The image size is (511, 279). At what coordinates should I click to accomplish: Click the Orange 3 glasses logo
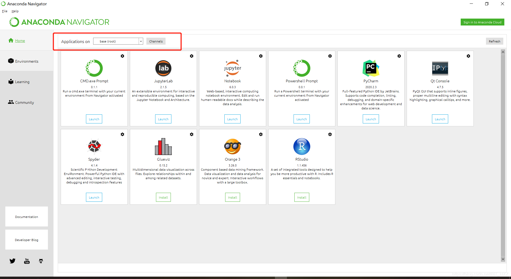coord(233,146)
